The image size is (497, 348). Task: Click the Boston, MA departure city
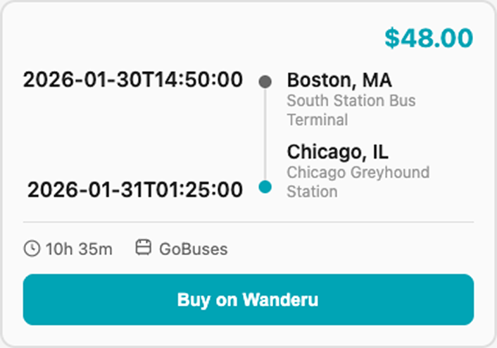pyautogui.click(x=339, y=80)
